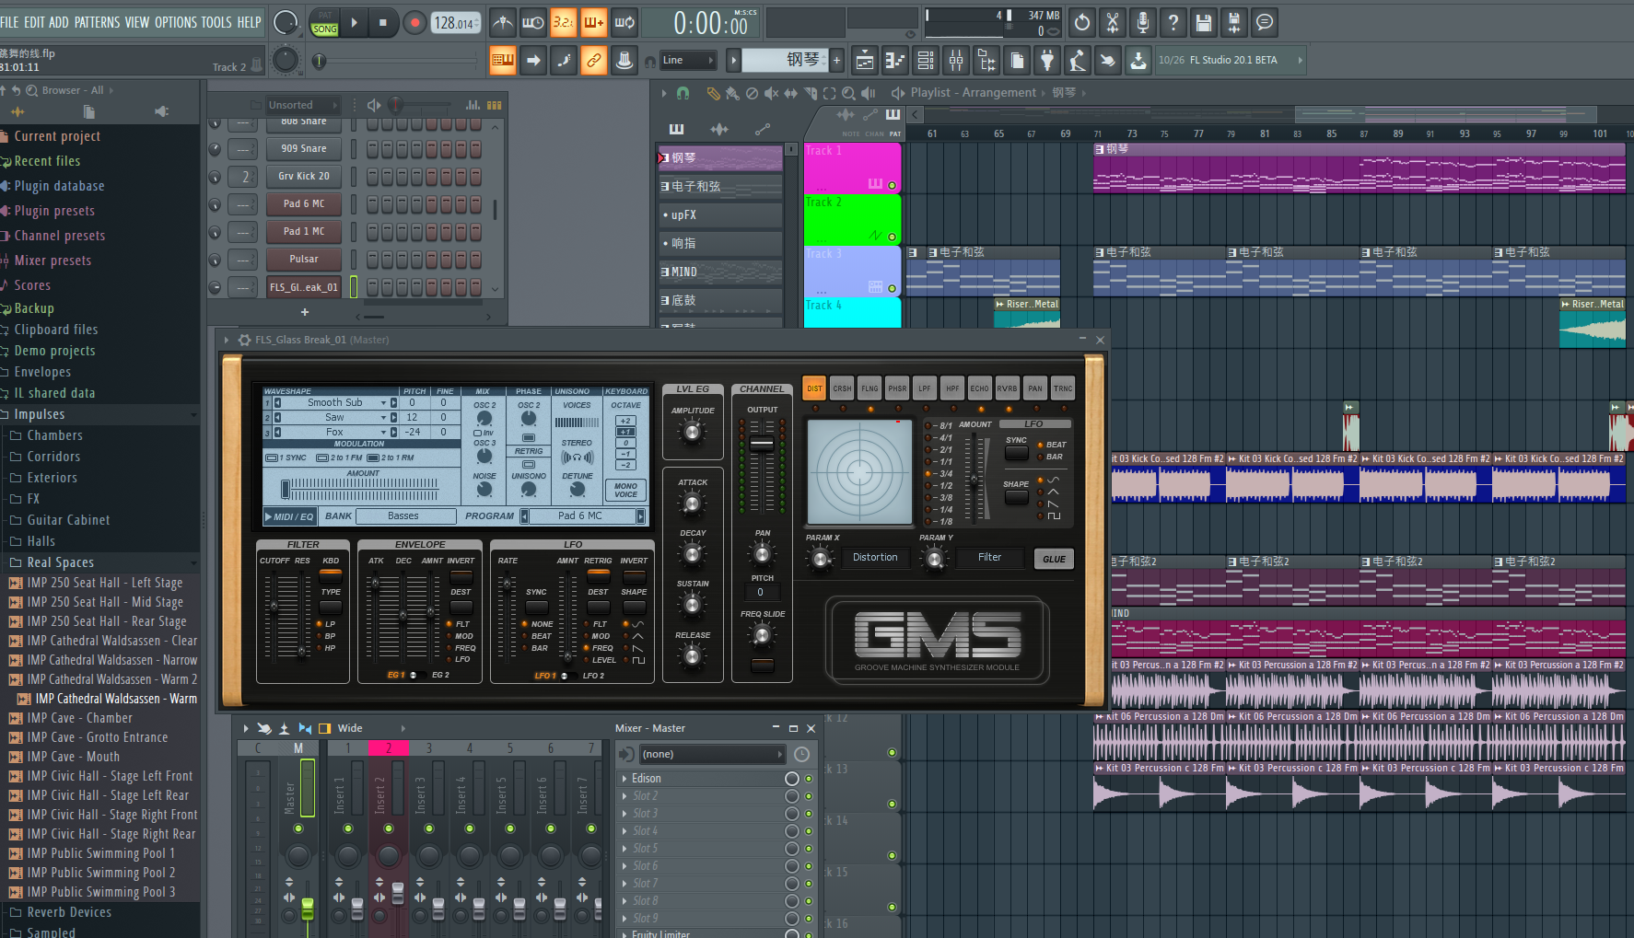1634x938 pixels.
Task: Click the save project floppy icon
Action: (x=1204, y=22)
